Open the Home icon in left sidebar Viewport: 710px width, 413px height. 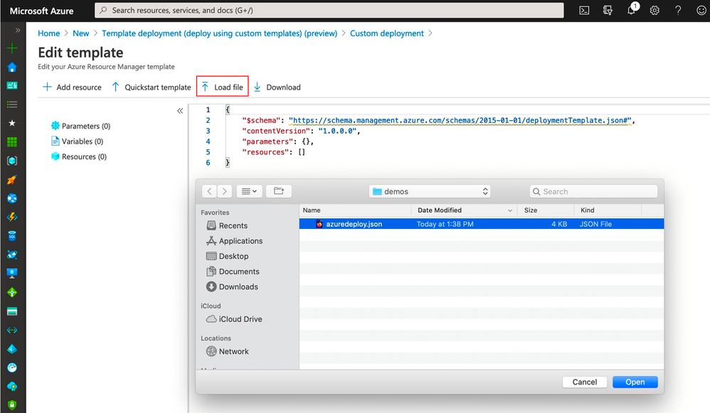tap(12, 67)
